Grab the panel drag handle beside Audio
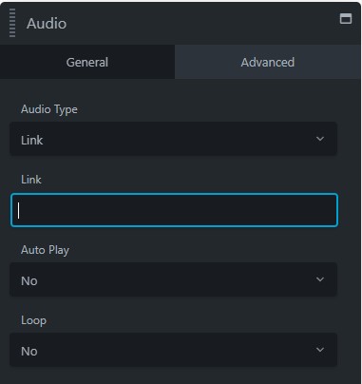 click(x=12, y=23)
